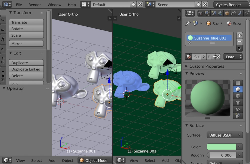Image resolution: width=250 pixels, height=164 pixels.
Task: Adjust the Roughness 0.000 slider
Action: click(x=221, y=155)
